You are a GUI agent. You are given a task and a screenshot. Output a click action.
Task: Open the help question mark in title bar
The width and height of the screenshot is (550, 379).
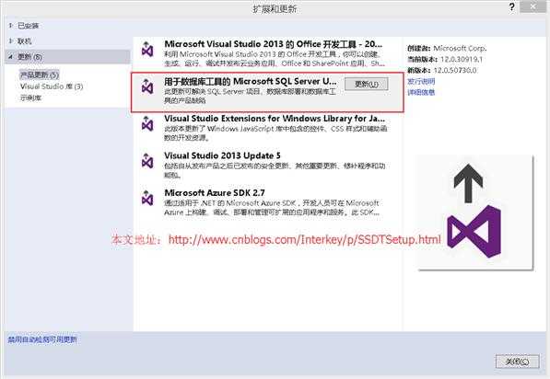coord(512,7)
